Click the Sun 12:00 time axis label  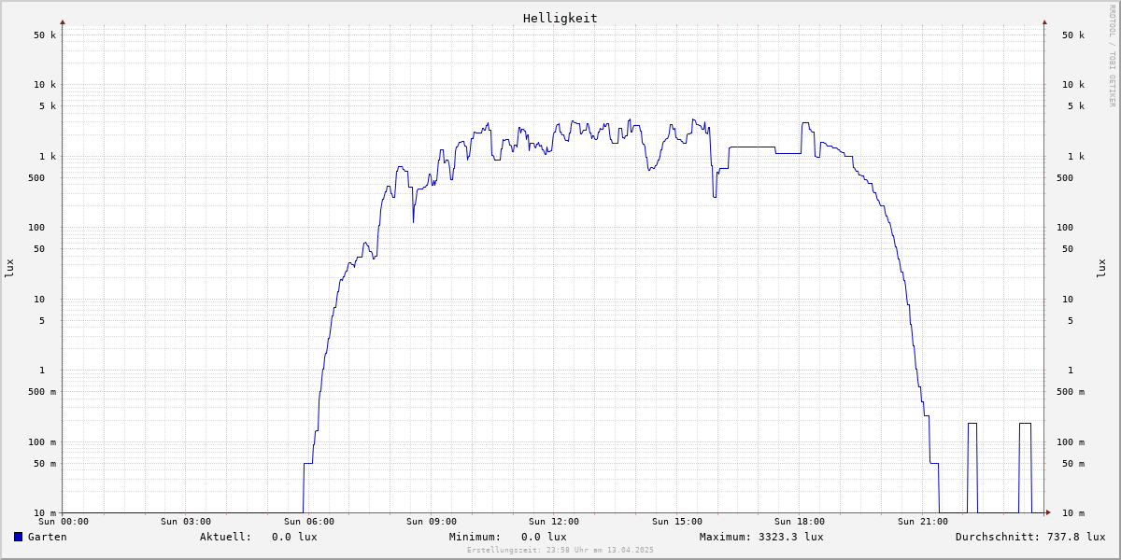tap(554, 522)
